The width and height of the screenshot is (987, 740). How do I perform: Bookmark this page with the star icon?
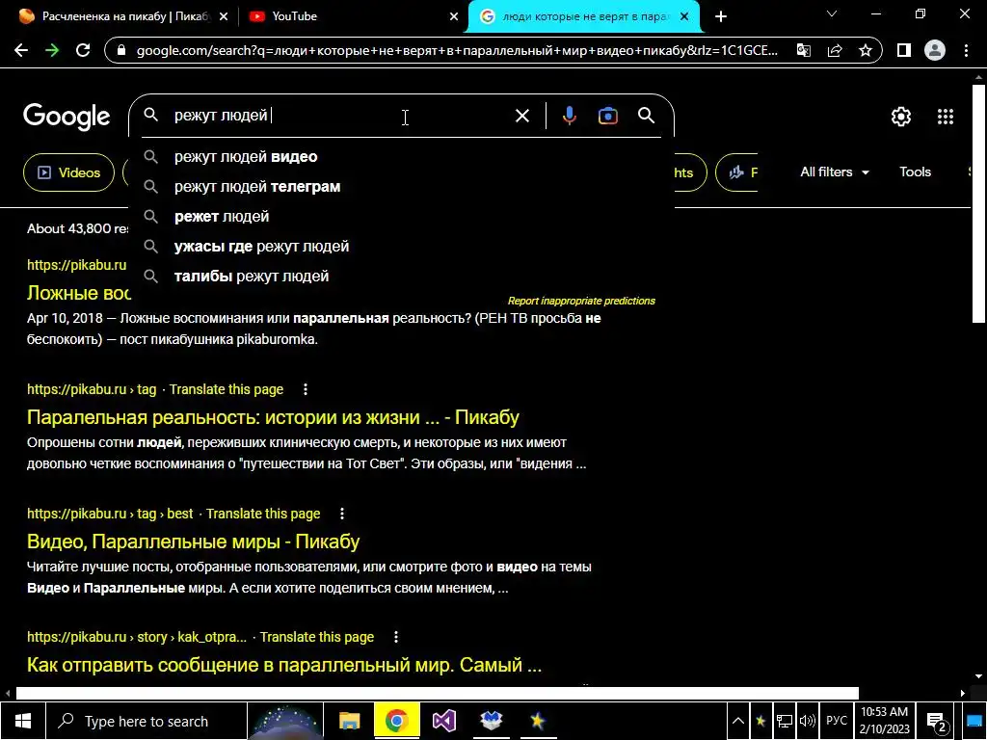866,50
